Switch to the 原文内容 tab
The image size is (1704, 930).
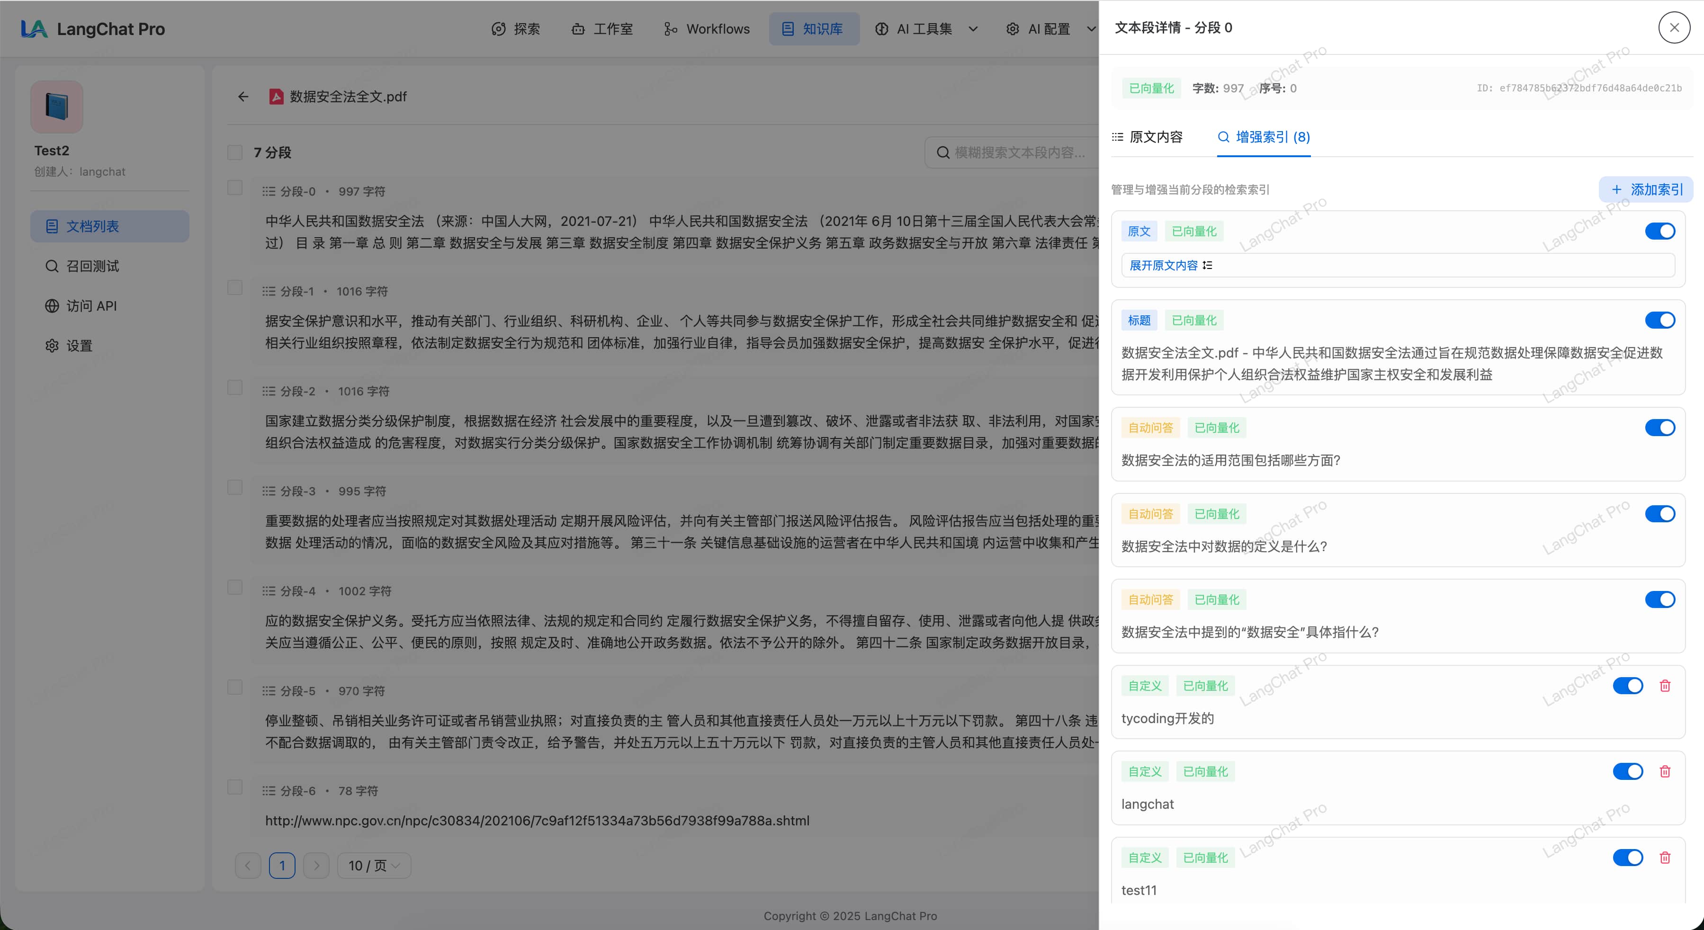click(1157, 137)
